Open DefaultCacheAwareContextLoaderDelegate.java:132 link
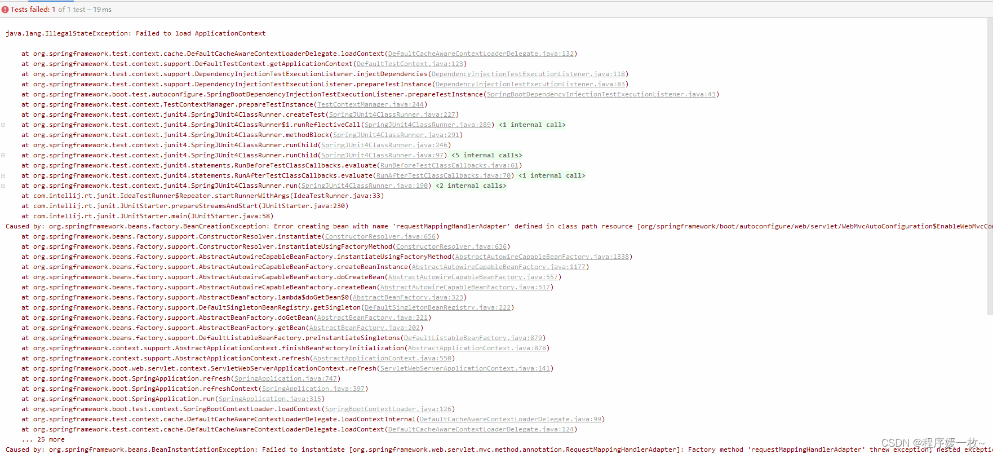 [x=481, y=54]
